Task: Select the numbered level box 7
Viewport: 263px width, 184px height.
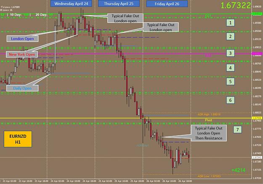Action: [237, 129]
